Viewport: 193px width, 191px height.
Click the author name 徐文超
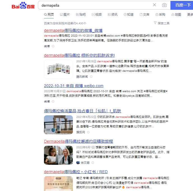point(85,163)
